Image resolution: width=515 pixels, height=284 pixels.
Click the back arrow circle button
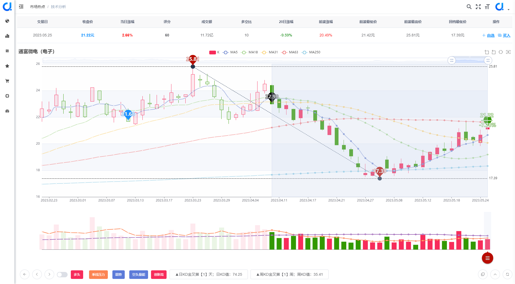pyautogui.click(x=25, y=274)
